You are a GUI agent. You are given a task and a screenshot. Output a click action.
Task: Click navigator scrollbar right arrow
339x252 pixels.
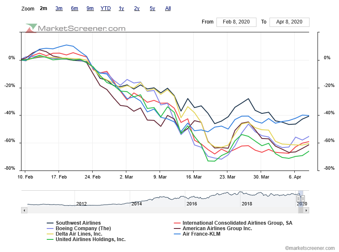point(306,210)
